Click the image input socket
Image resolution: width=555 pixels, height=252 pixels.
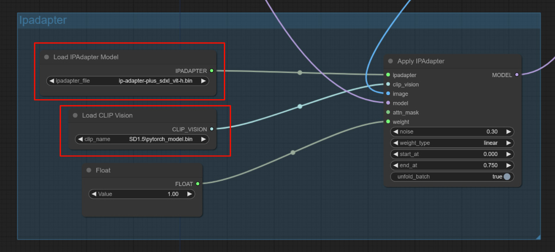(x=388, y=94)
